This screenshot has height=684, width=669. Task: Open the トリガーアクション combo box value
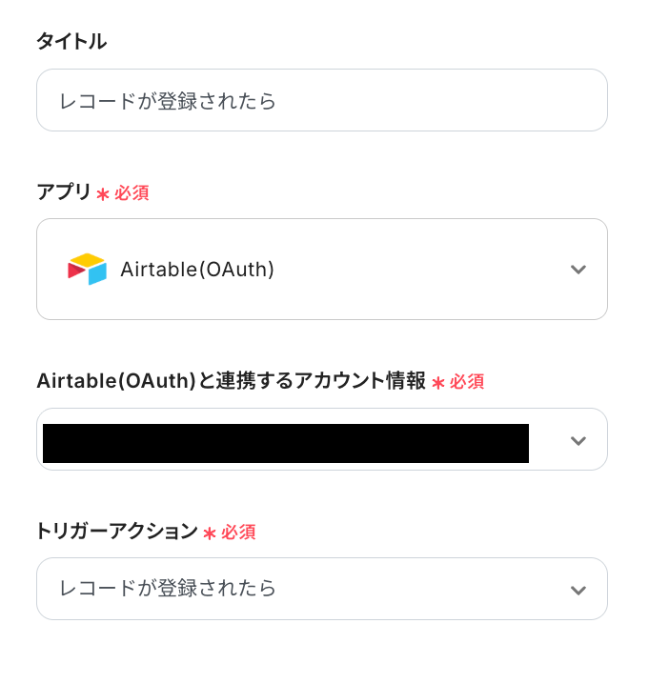tap(168, 589)
